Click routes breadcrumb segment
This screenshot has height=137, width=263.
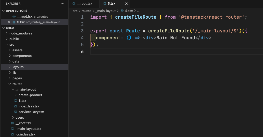pyautogui.click(x=86, y=11)
